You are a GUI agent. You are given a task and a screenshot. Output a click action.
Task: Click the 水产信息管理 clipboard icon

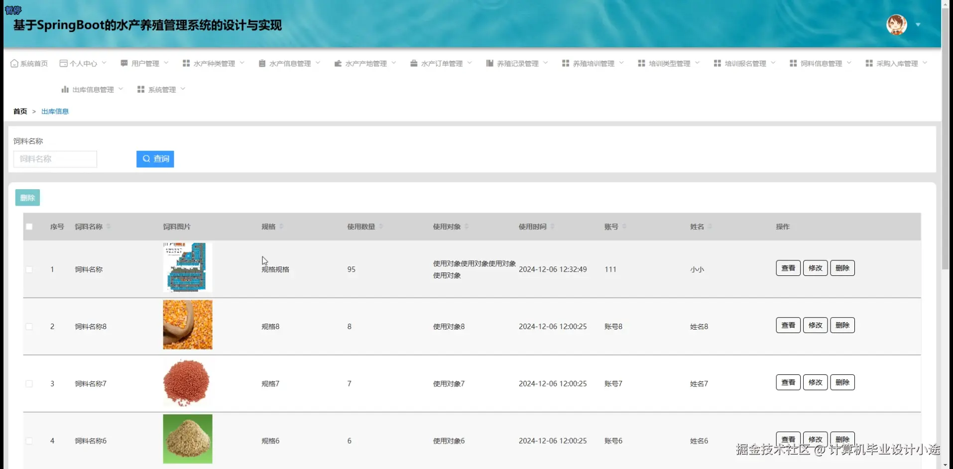(x=262, y=63)
